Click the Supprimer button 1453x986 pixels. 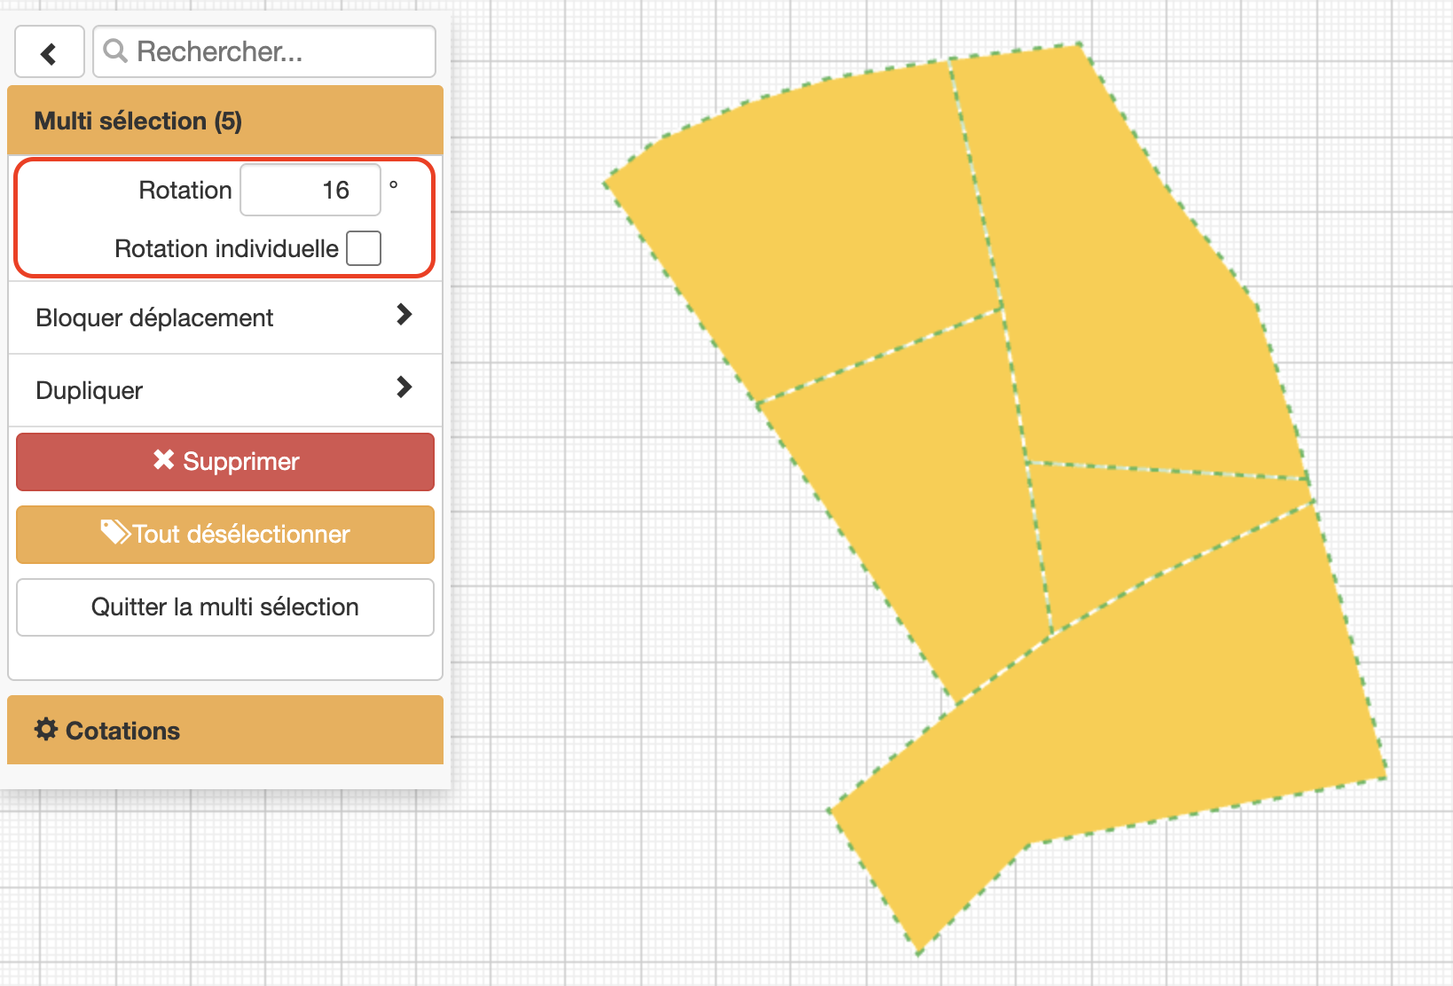click(224, 460)
